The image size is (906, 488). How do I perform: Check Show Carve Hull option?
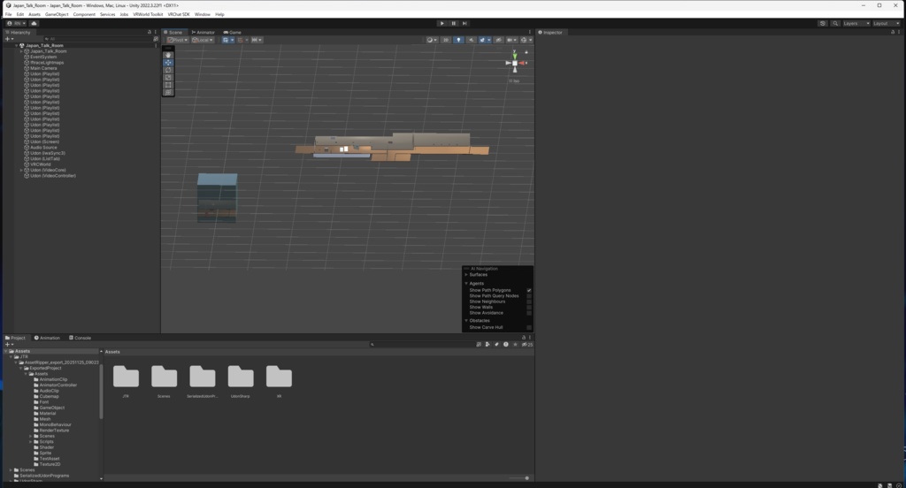[529, 327]
